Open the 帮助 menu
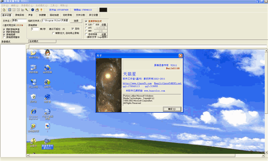 point(64,5)
